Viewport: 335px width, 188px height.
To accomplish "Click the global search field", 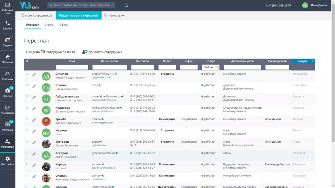I will click(x=81, y=5).
